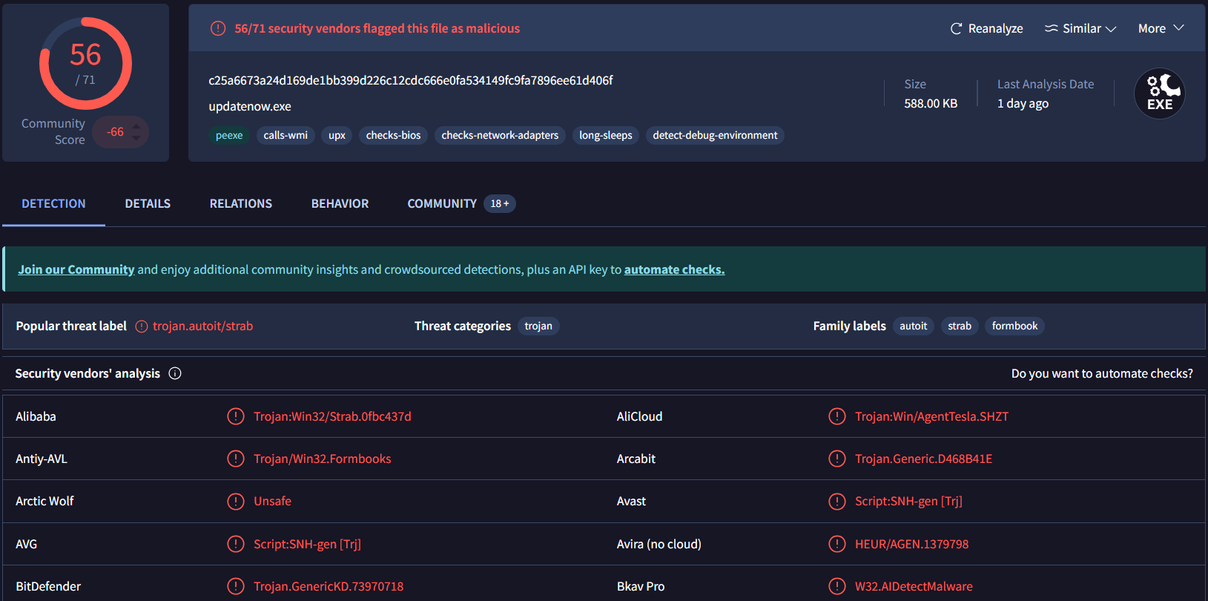Click Do you want to automate checks
The height and width of the screenshot is (601, 1208).
click(x=1102, y=373)
